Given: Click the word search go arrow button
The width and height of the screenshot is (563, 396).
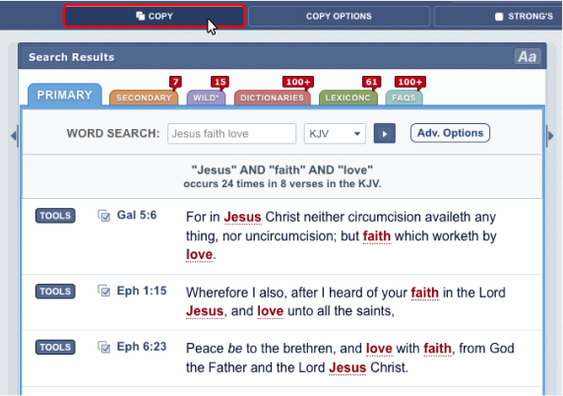Looking at the screenshot, I should coord(384,133).
